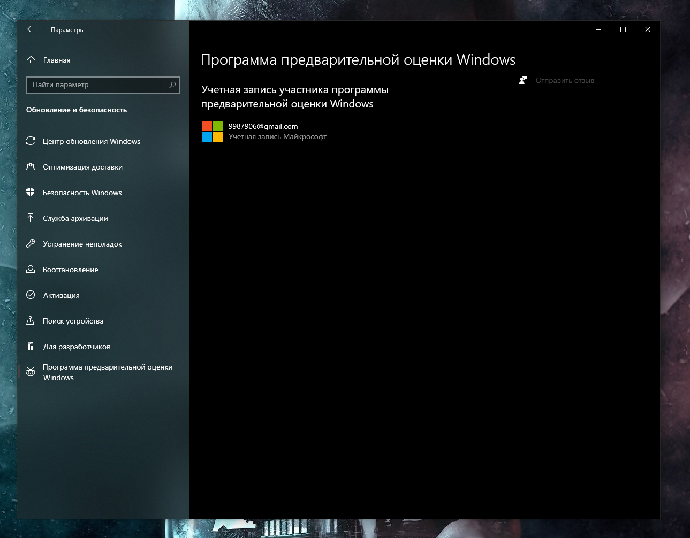690x538 pixels.
Task: Select Программа предварительной оценки Windows item
Action: [x=103, y=372]
